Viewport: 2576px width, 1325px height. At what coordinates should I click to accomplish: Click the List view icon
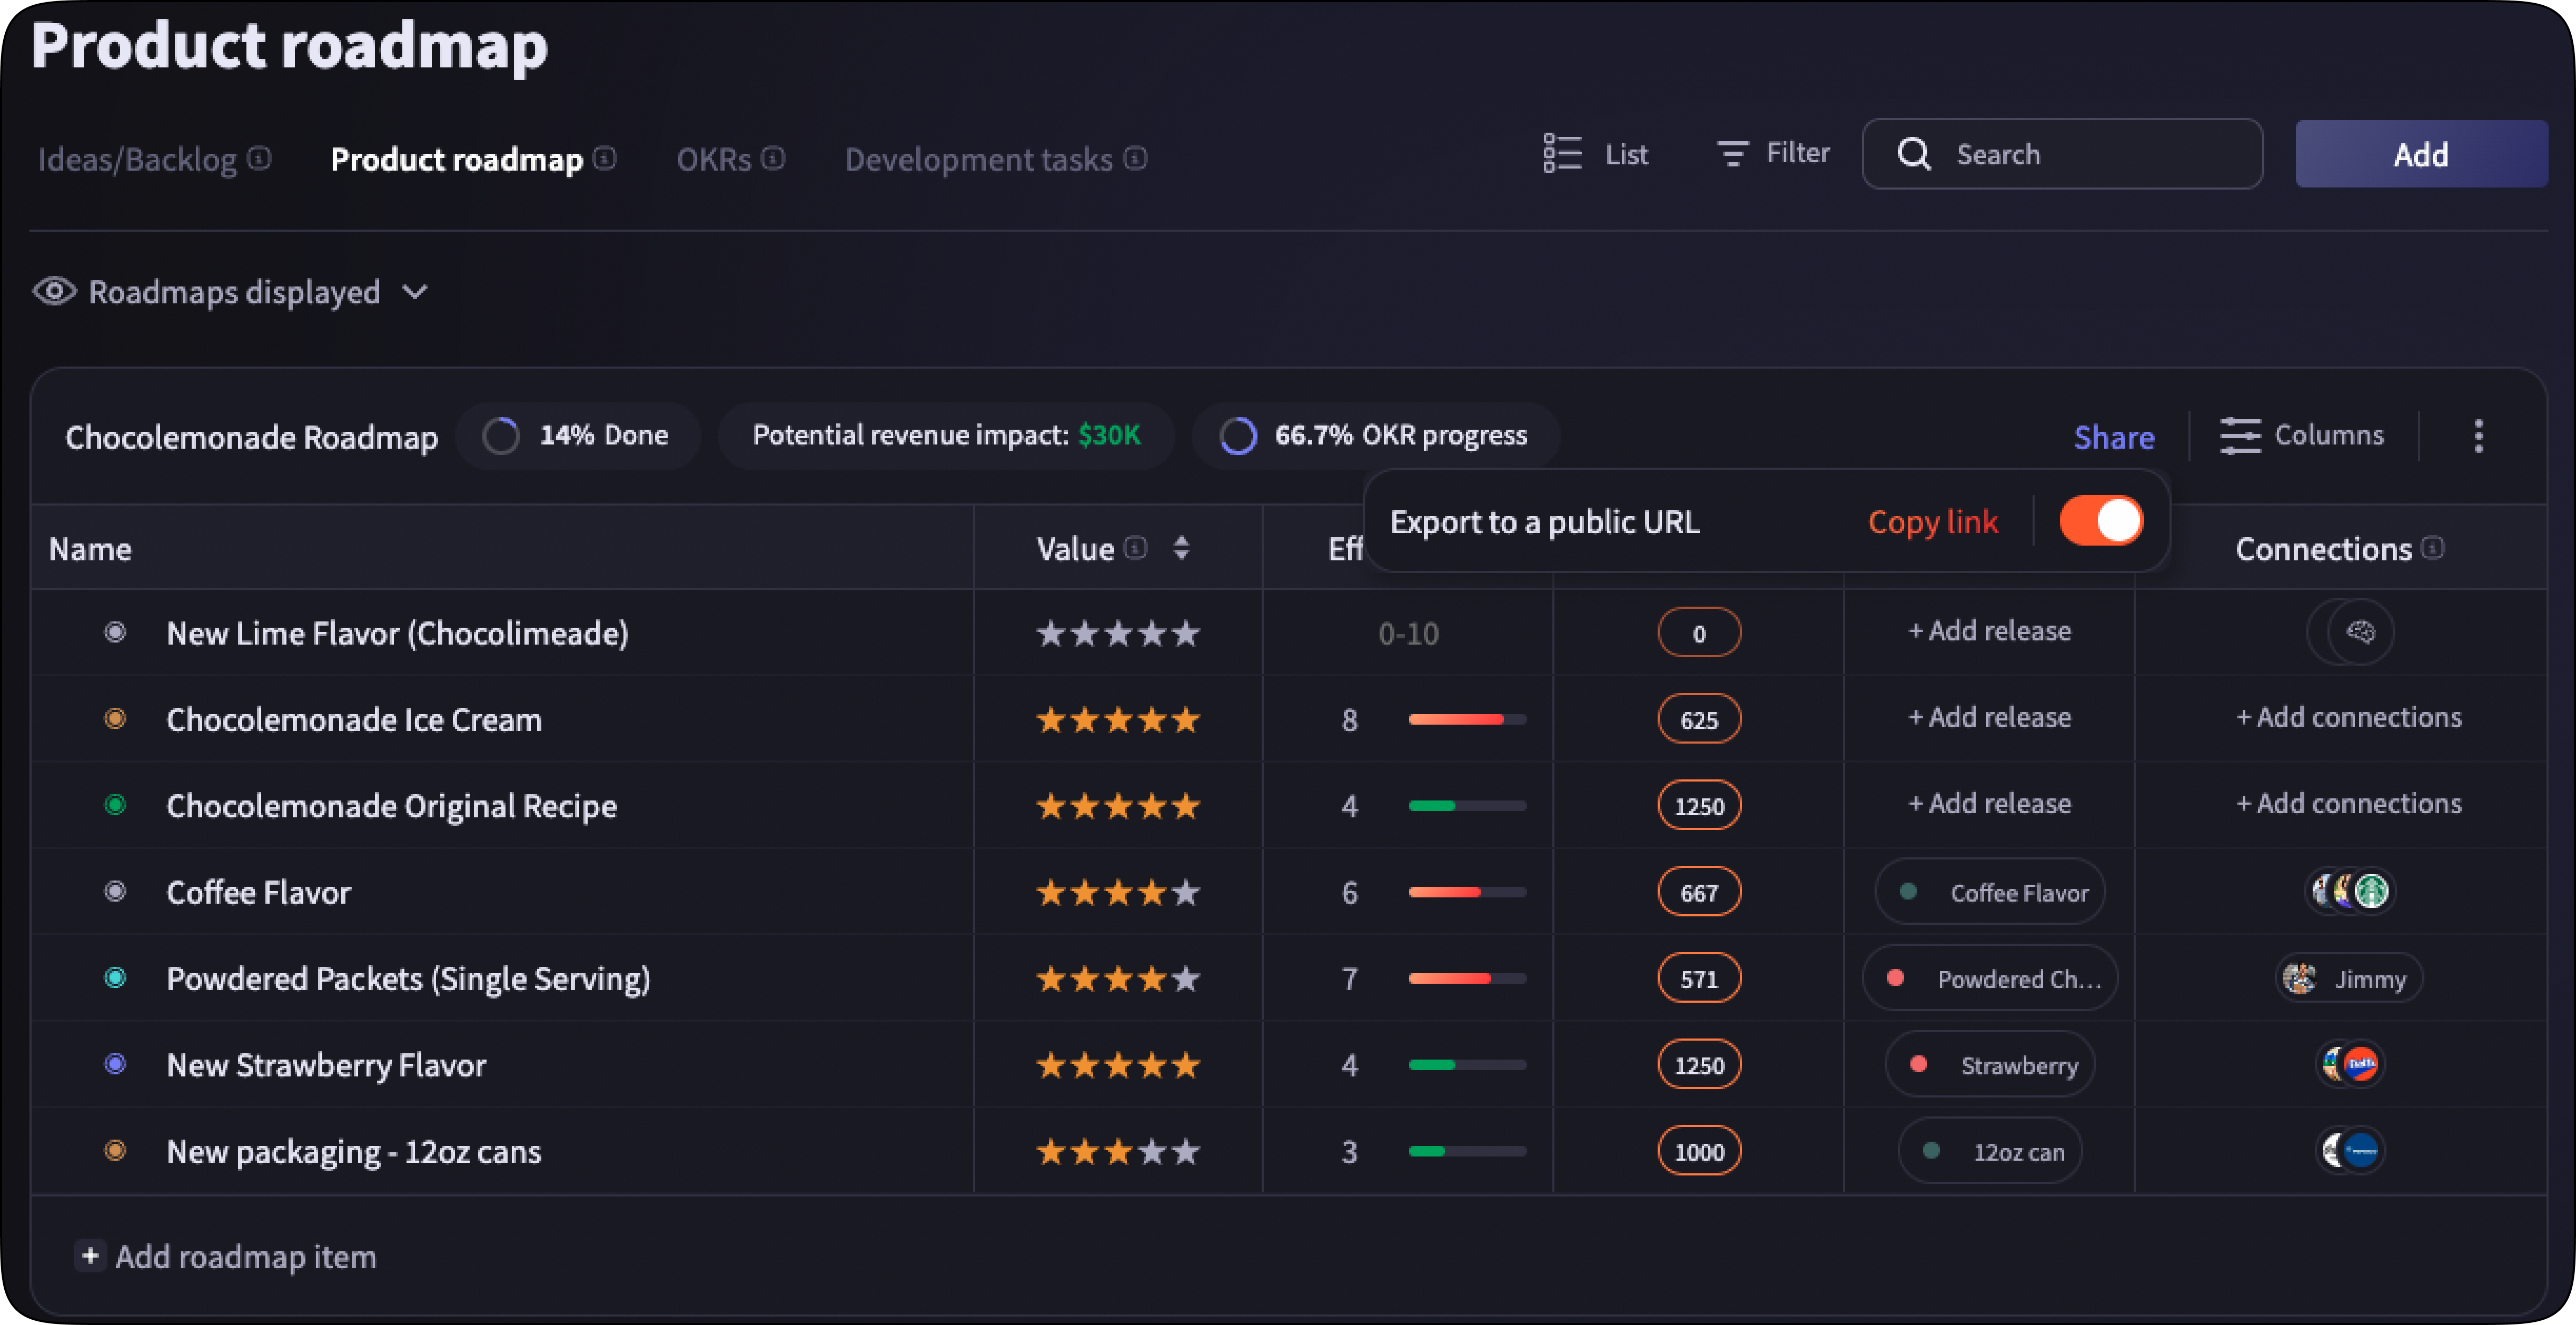[1561, 154]
